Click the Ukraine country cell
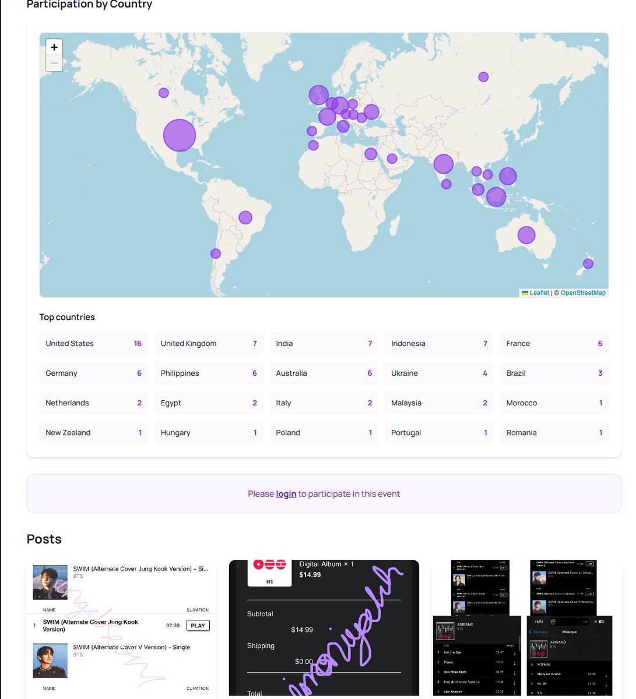636x699 pixels. (x=439, y=373)
